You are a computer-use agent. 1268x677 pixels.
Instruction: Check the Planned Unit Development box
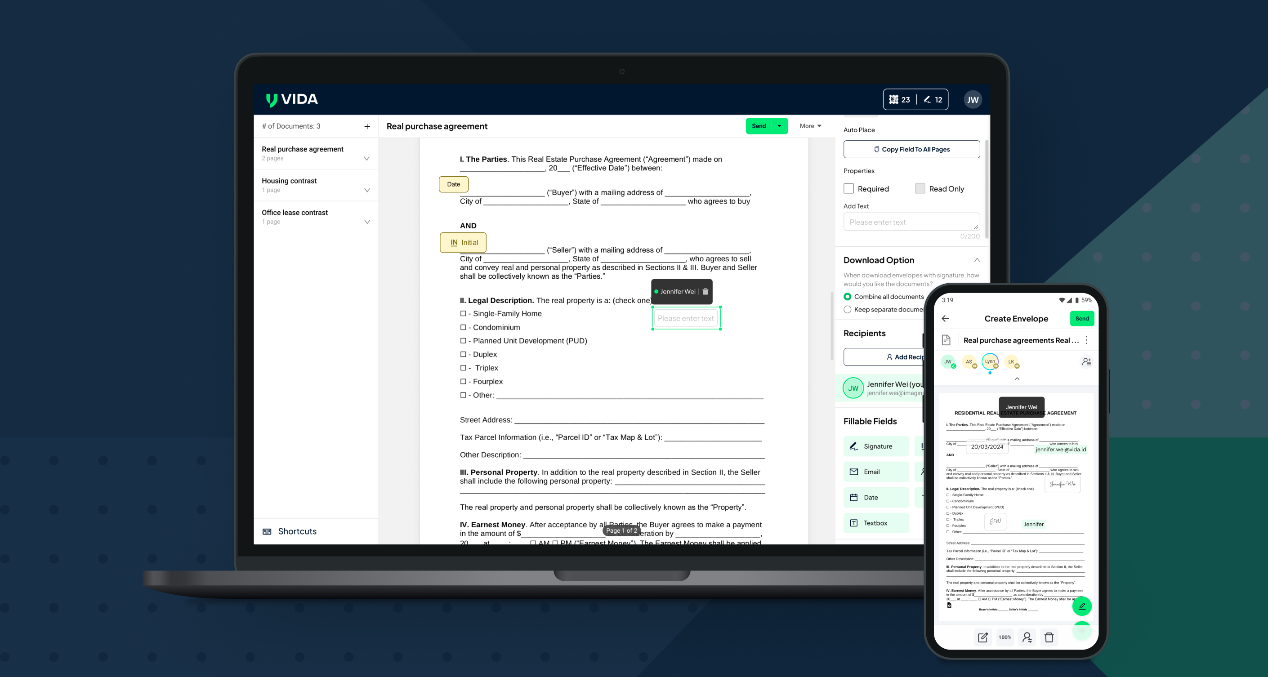(463, 340)
